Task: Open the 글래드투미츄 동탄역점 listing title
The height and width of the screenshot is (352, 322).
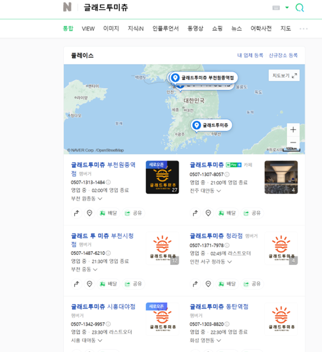Action: point(219,306)
